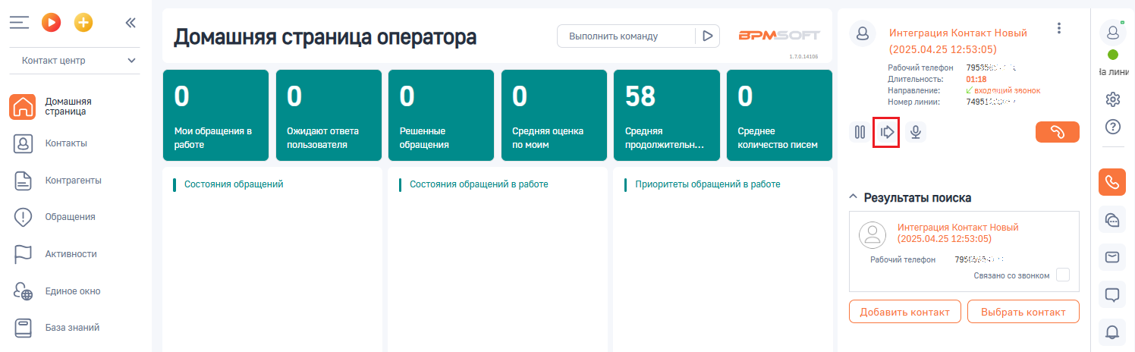Go to 'Обращения' in the side menu
Image resolution: width=1135 pixels, height=352 pixels.
[70, 217]
